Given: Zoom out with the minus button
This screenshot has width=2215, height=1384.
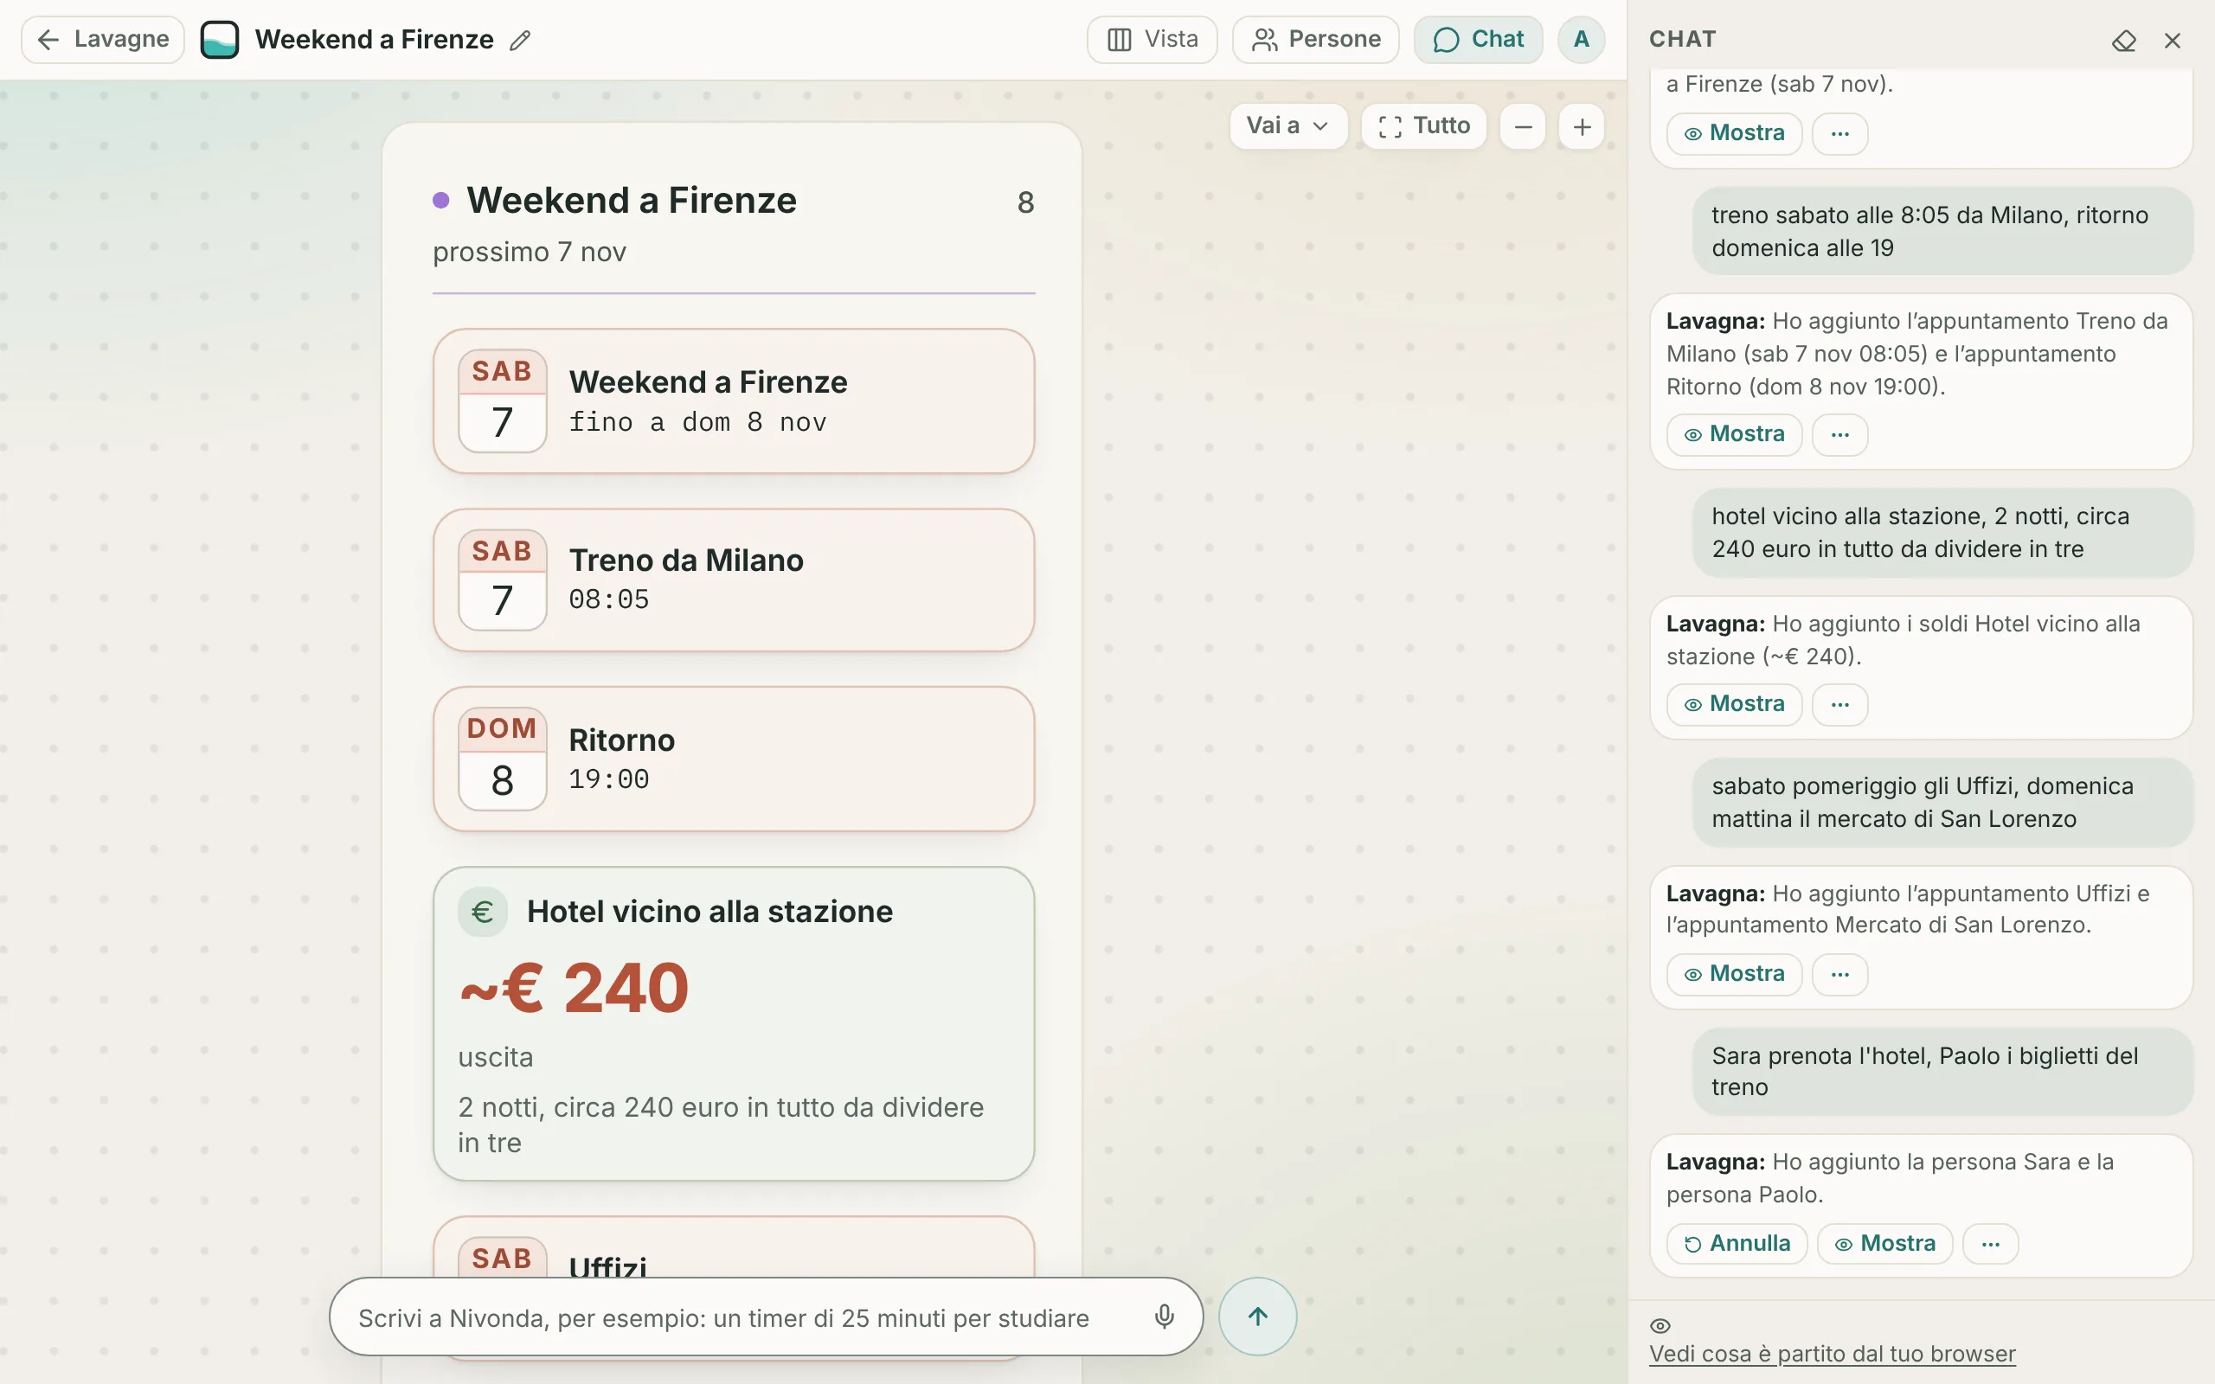Looking at the screenshot, I should pos(1523,126).
